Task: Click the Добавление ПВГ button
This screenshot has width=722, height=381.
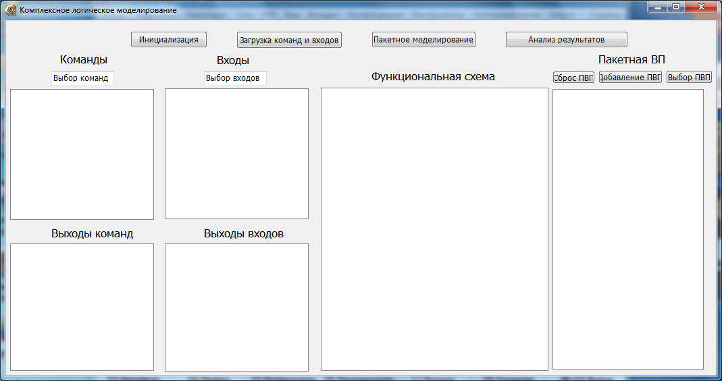Action: [630, 77]
